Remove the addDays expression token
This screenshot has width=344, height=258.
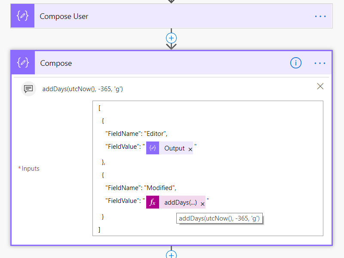coord(203,204)
